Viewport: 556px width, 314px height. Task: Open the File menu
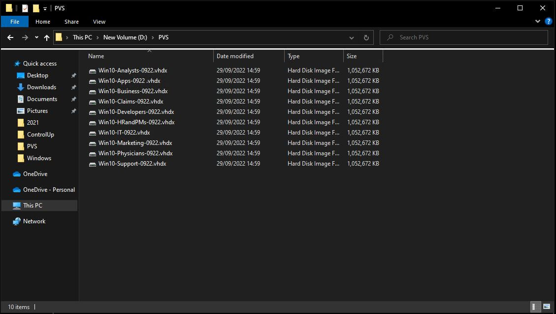click(x=15, y=22)
